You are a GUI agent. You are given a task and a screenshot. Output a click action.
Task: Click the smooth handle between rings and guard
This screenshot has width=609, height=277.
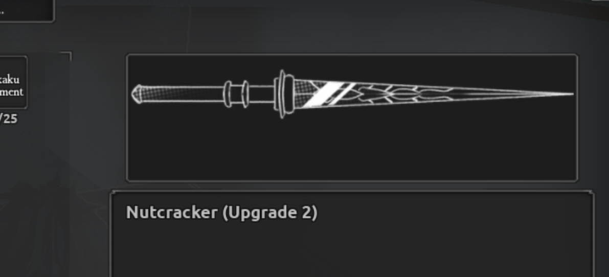click(261, 94)
